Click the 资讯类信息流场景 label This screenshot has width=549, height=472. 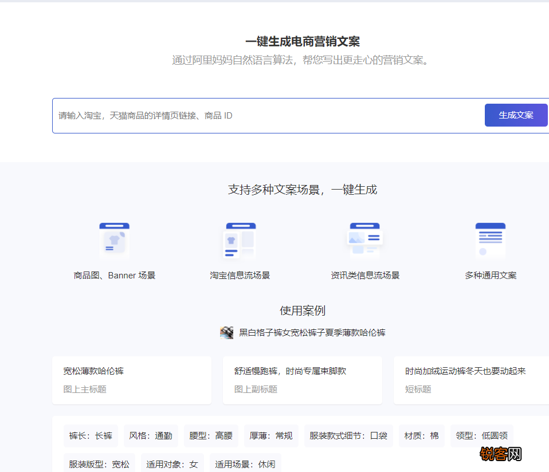point(365,276)
